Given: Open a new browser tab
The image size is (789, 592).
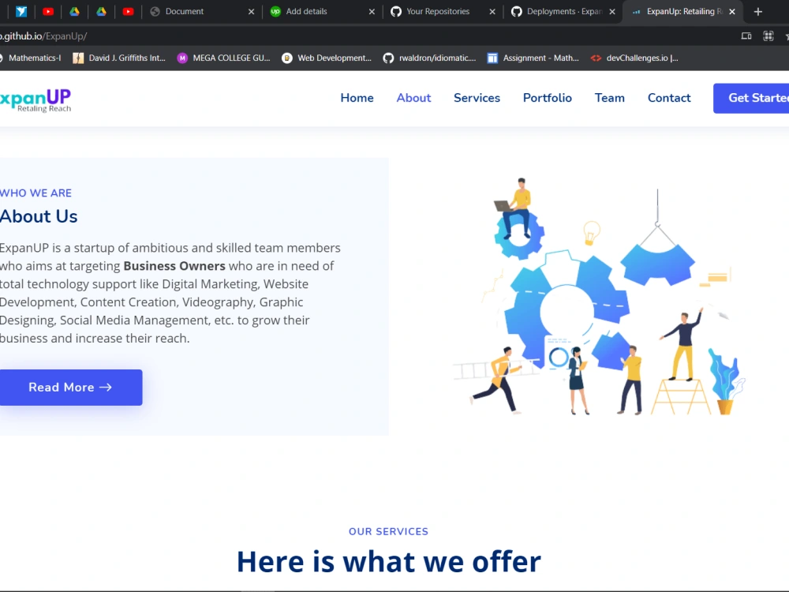Looking at the screenshot, I should (x=757, y=12).
